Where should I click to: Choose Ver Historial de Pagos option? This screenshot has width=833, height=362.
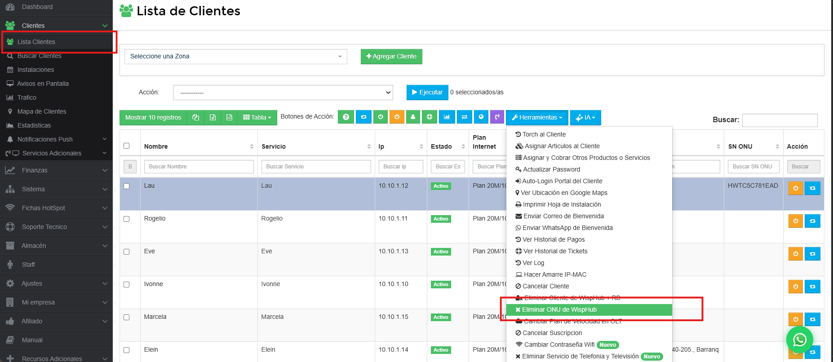point(589,239)
